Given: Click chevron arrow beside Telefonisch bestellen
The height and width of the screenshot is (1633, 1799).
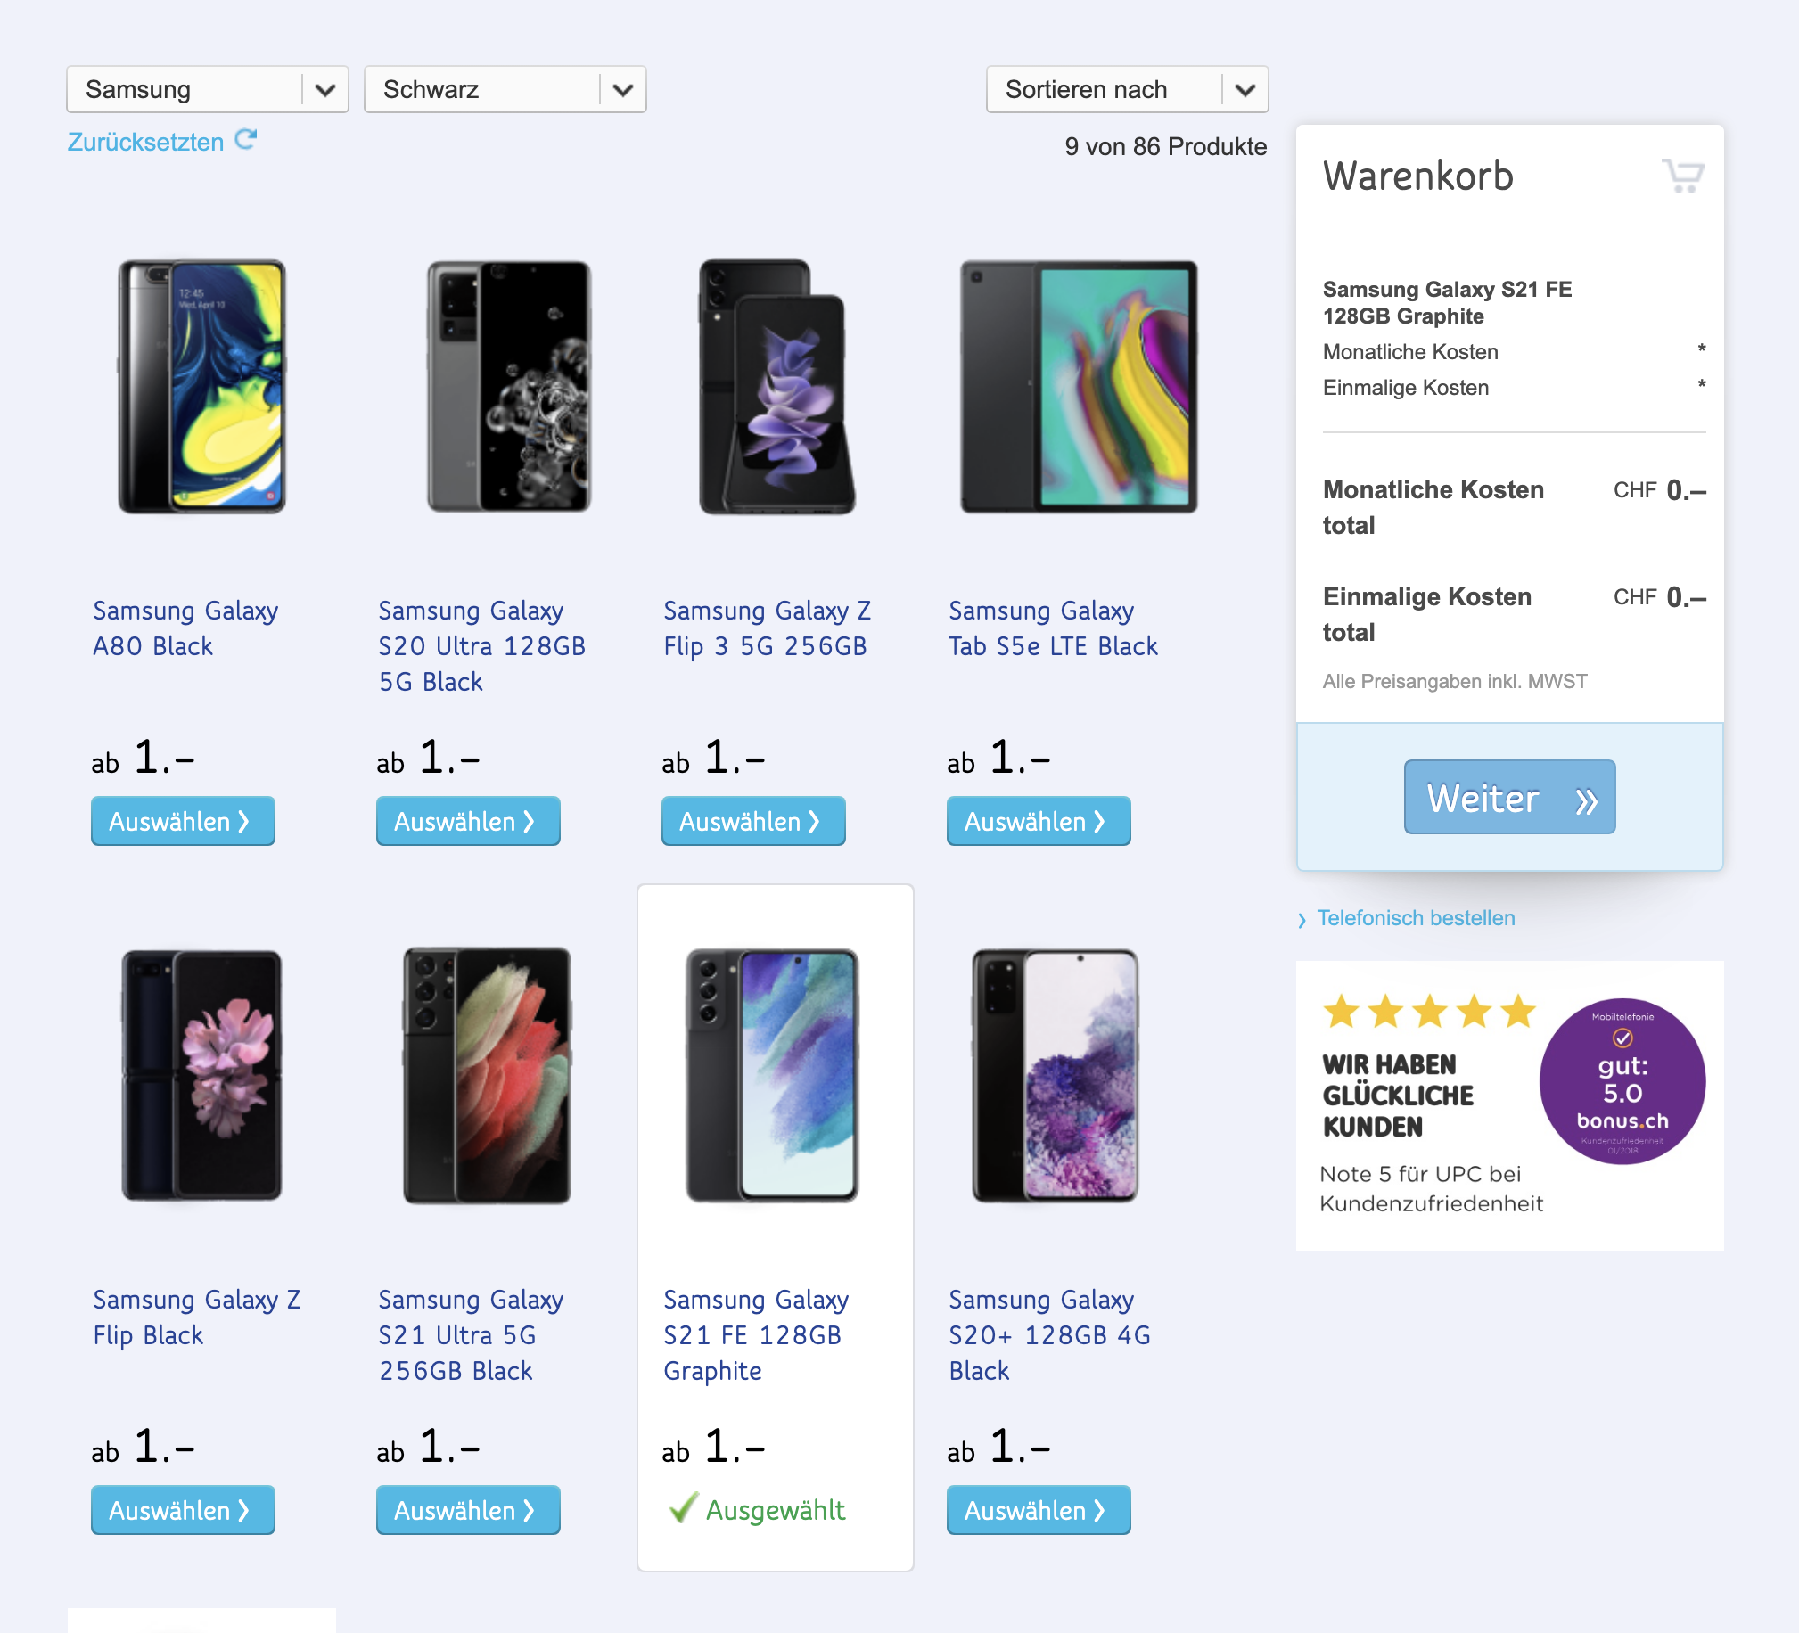Looking at the screenshot, I should (x=1302, y=919).
